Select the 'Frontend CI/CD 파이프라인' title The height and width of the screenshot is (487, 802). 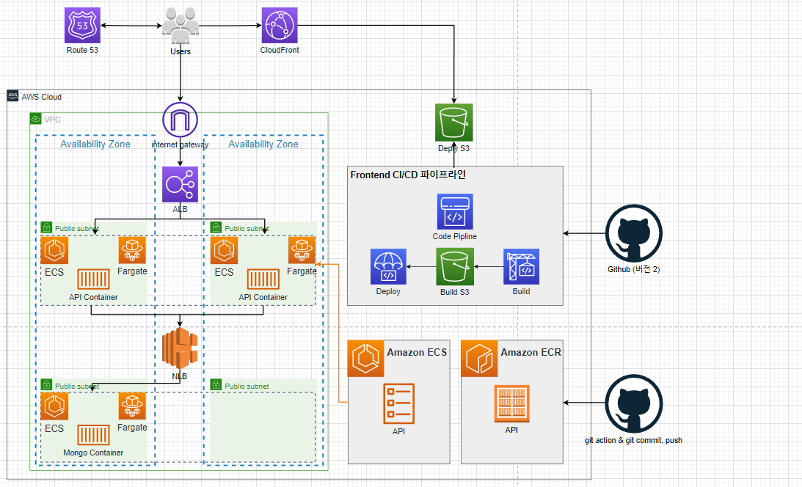408,175
